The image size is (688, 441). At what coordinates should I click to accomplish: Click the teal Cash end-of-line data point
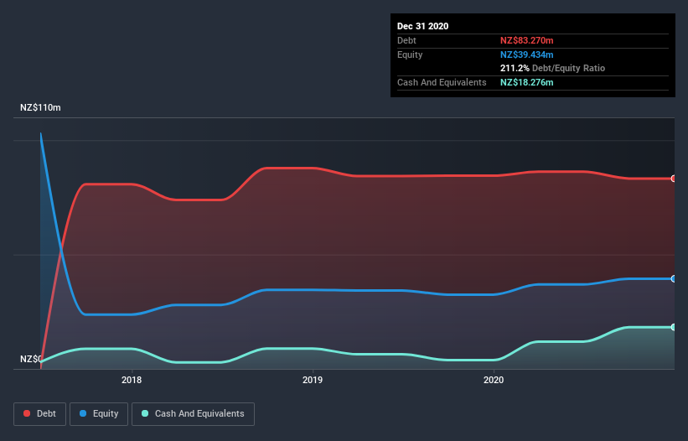(673, 327)
